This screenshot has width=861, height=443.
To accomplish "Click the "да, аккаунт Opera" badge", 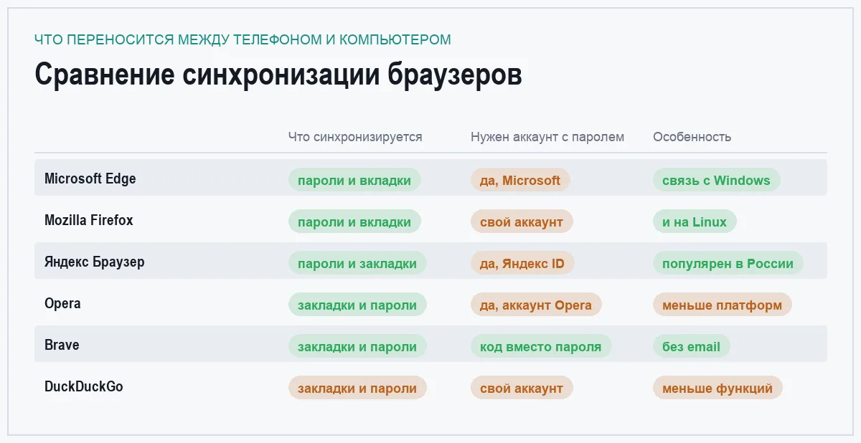I will (536, 305).
